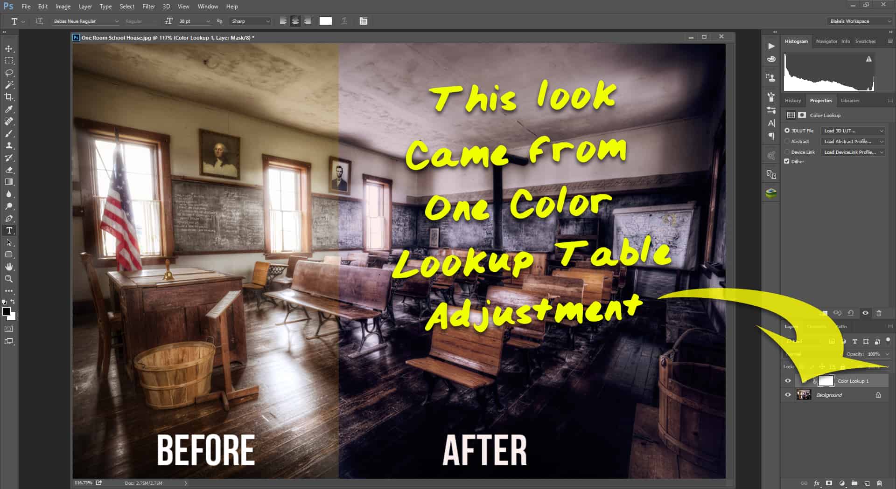Open the Load 3D LUT dropdown
The image size is (896, 489).
(853, 131)
